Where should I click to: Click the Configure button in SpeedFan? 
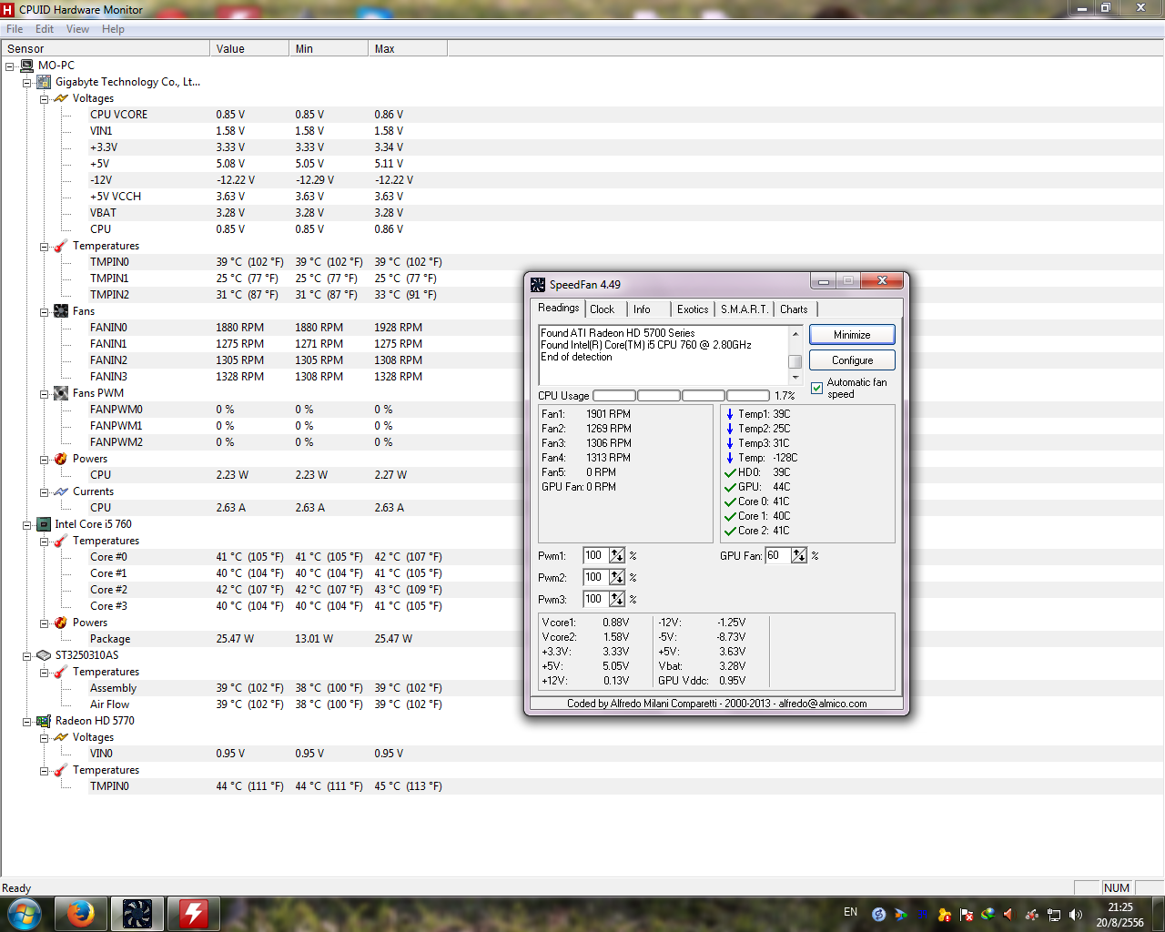pyautogui.click(x=852, y=360)
